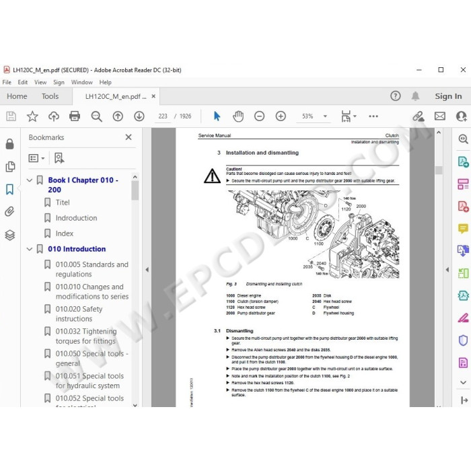Open the View menu
471x471 pixels.
tap(40, 82)
